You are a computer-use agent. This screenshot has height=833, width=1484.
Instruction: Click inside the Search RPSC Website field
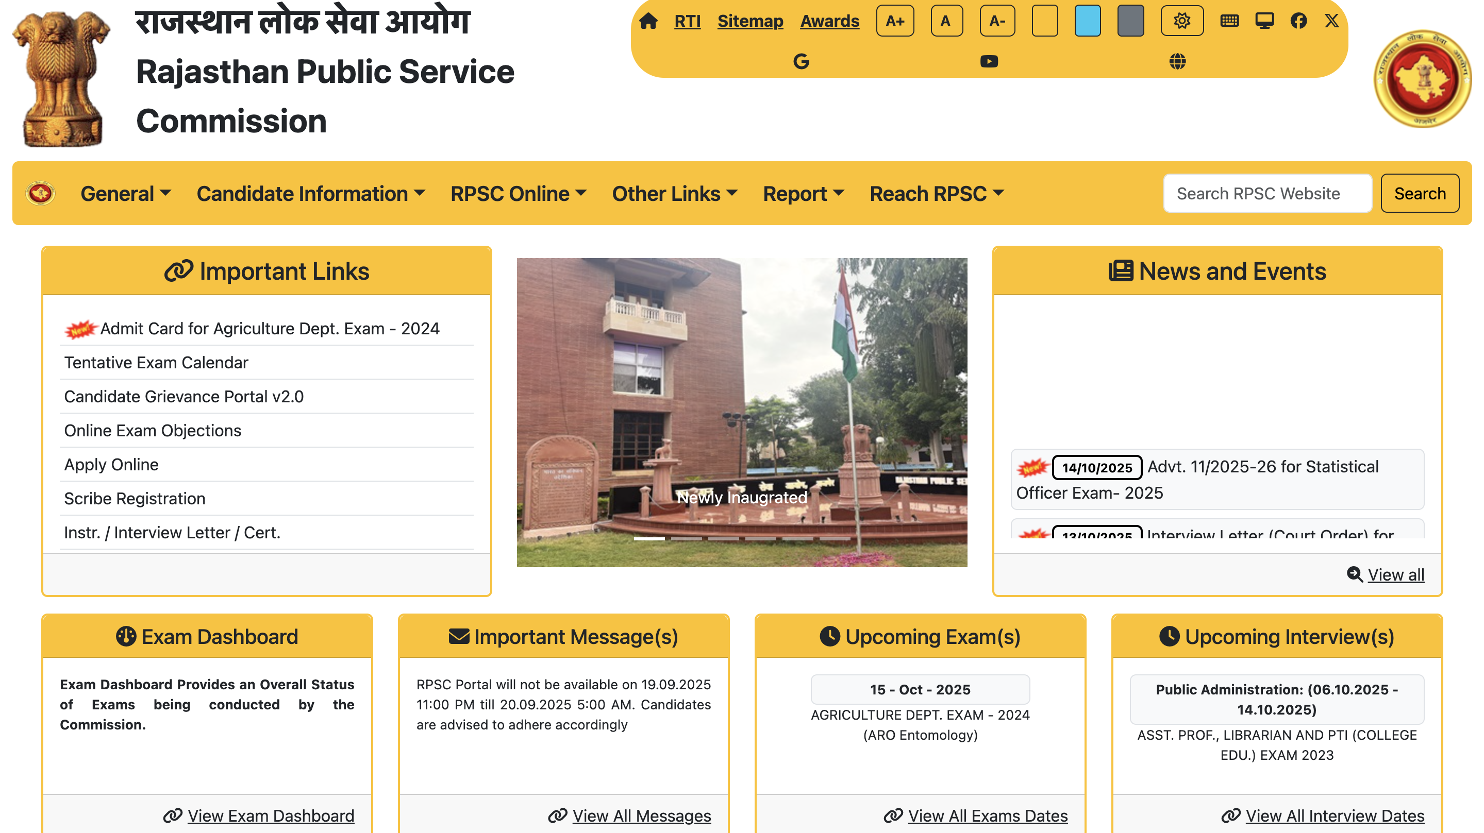tap(1267, 193)
